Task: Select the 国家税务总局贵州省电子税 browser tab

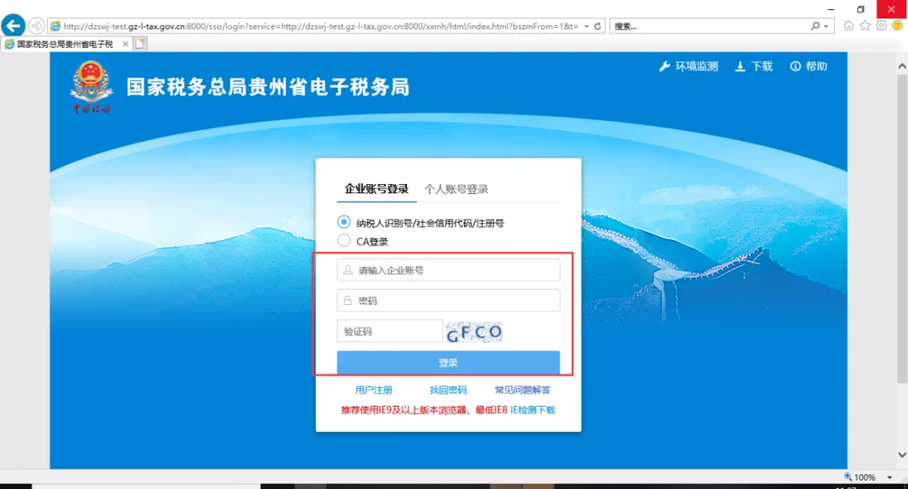Action: [65, 44]
